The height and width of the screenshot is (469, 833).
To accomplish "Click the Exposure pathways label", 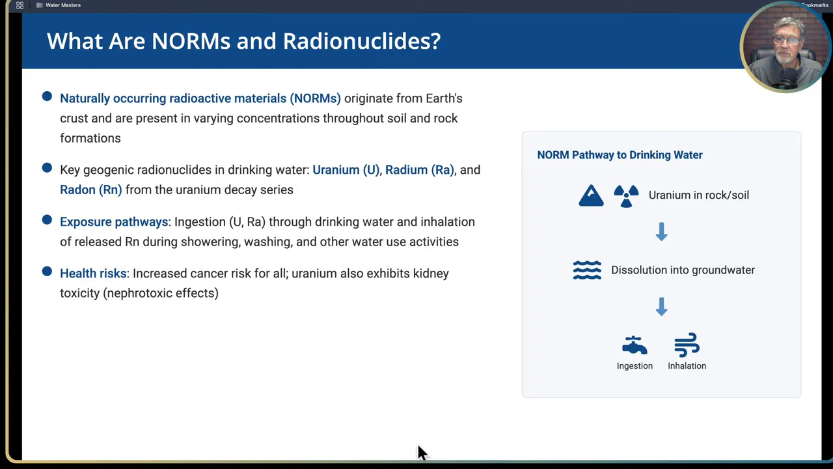I will point(114,221).
